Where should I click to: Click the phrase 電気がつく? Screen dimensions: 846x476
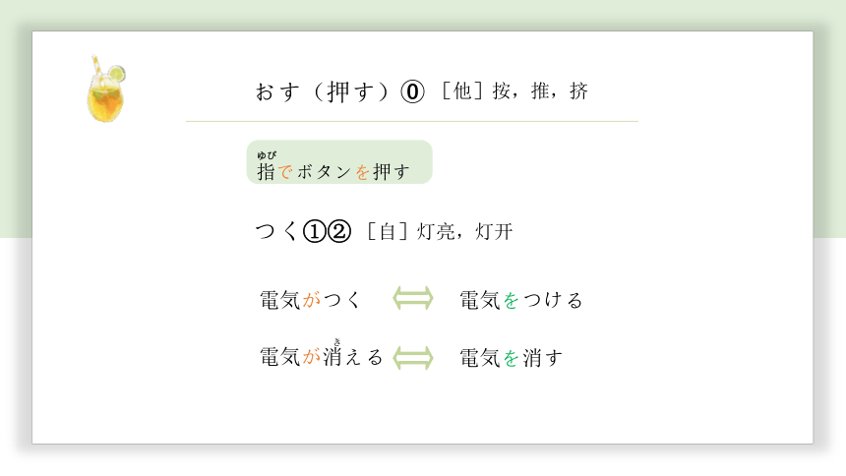pyautogui.click(x=310, y=300)
